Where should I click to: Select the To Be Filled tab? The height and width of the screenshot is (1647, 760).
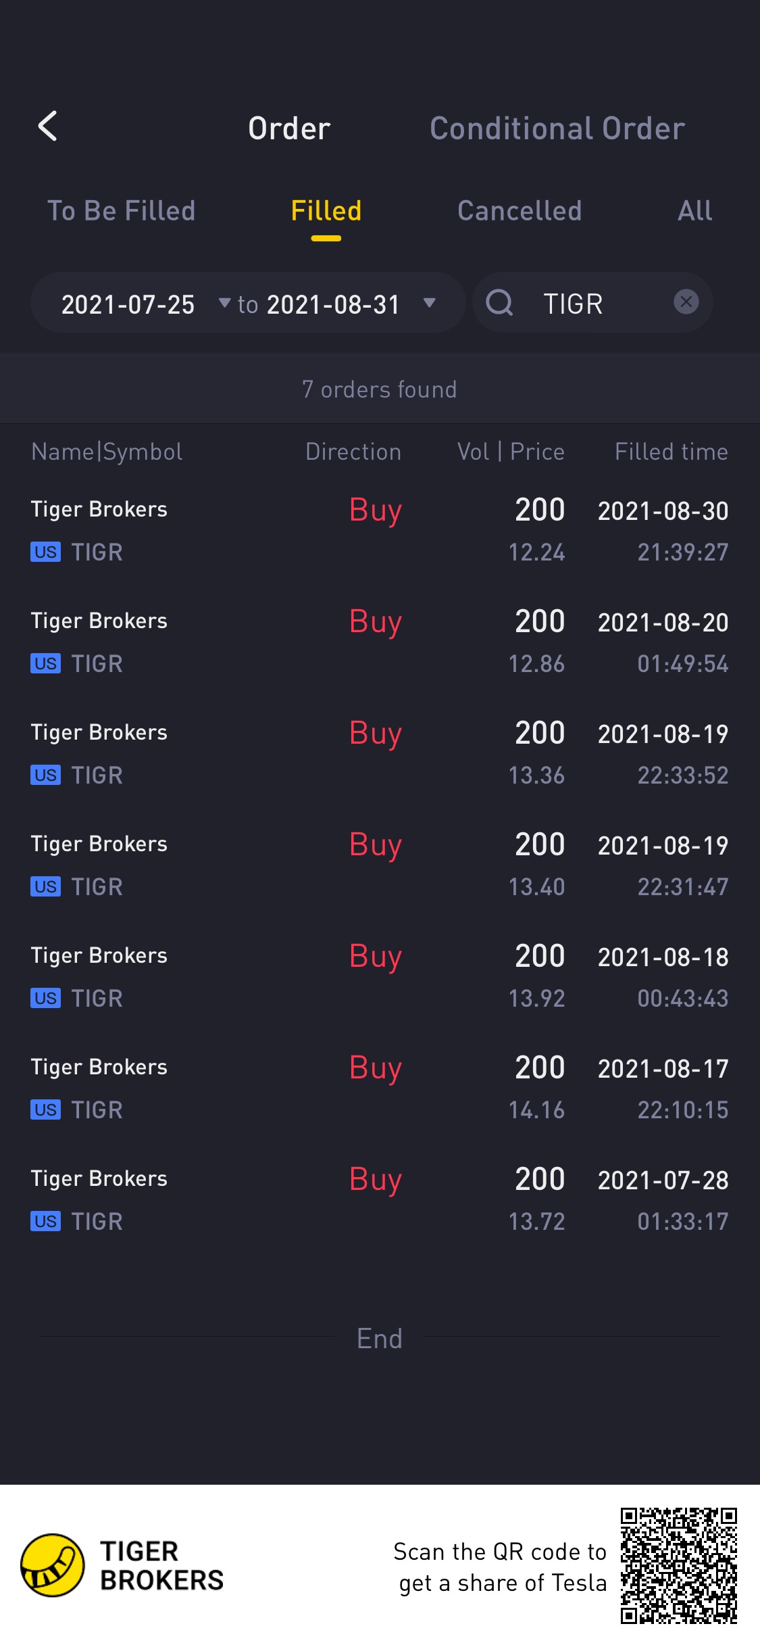pyautogui.click(x=122, y=211)
